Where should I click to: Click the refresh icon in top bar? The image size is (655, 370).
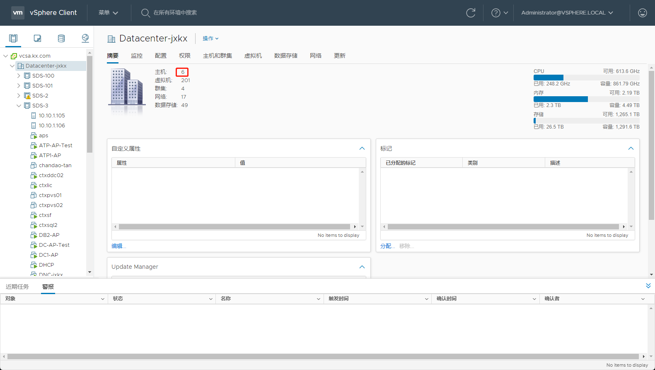[471, 13]
